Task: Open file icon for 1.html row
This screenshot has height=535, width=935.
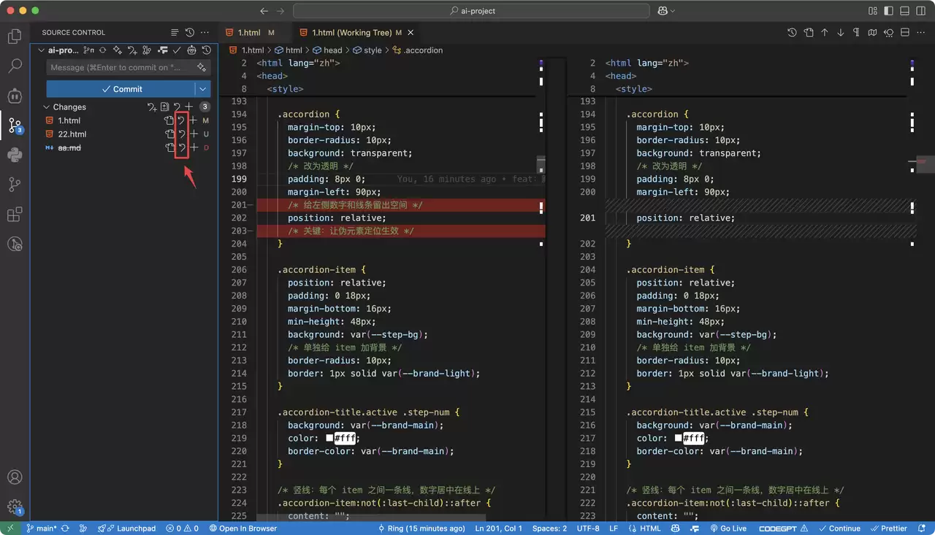Action: pyautogui.click(x=169, y=120)
